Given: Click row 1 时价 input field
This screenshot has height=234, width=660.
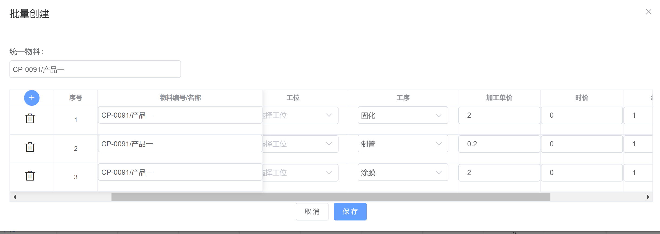Looking at the screenshot, I should 582,115.
